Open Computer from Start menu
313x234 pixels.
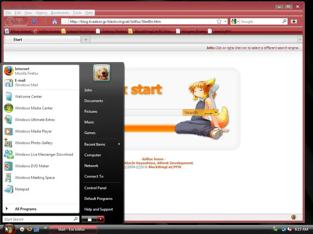click(102, 155)
